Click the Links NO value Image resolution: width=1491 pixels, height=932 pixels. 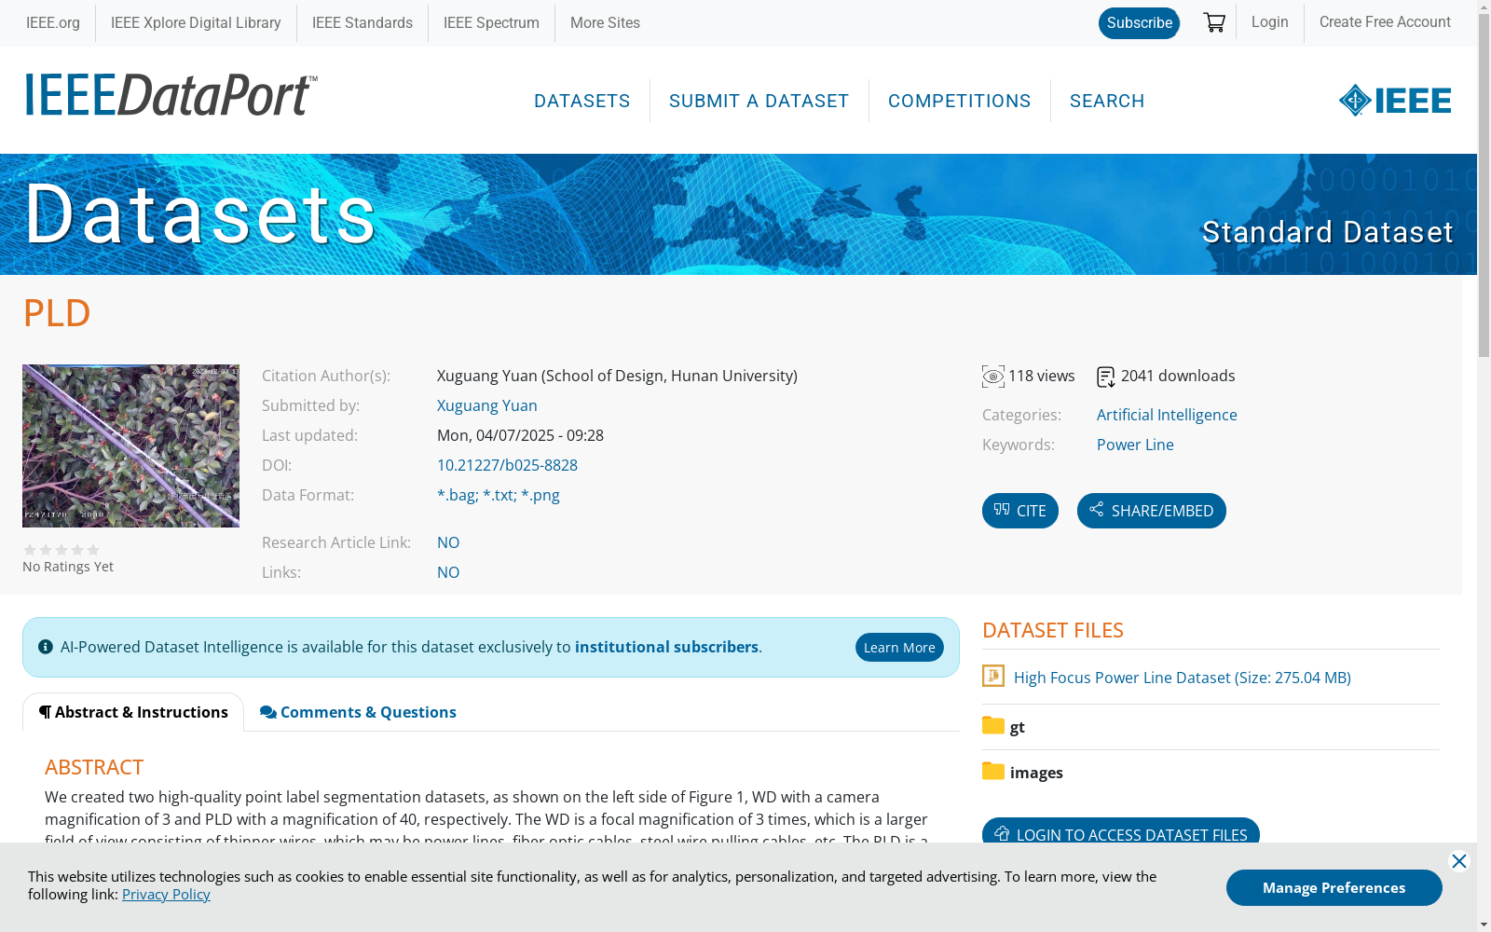(x=448, y=572)
